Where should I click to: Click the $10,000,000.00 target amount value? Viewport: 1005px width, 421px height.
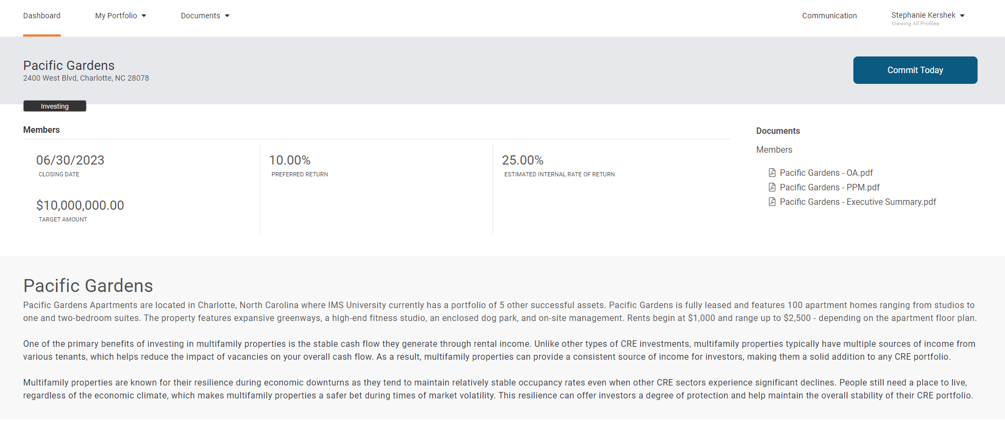80,205
